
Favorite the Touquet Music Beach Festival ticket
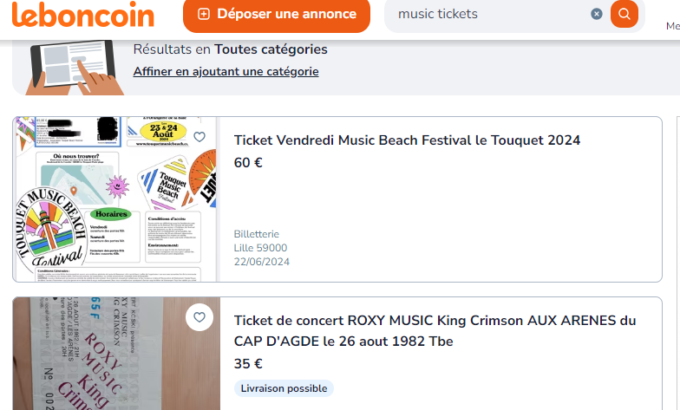(199, 137)
